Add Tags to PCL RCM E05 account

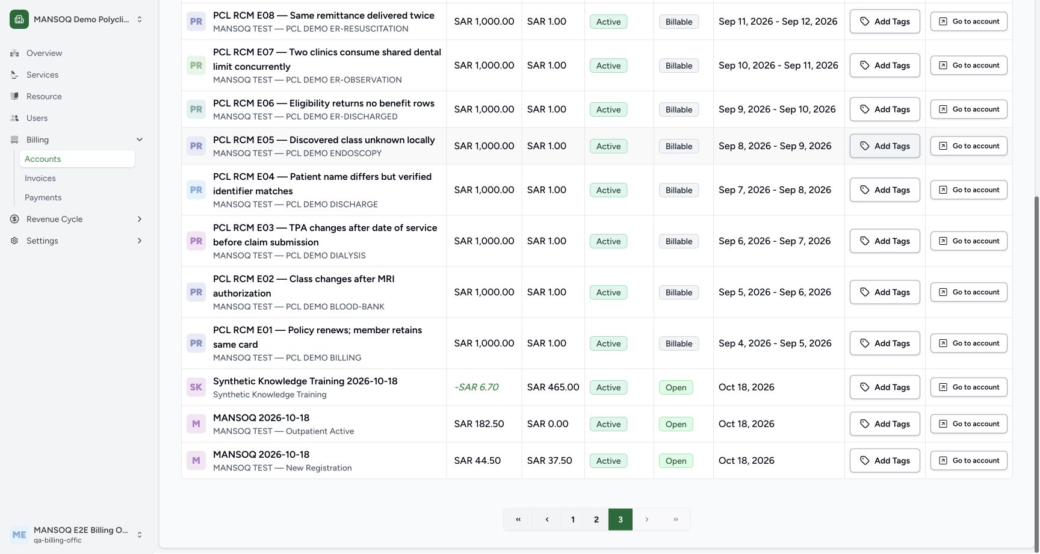pos(885,146)
